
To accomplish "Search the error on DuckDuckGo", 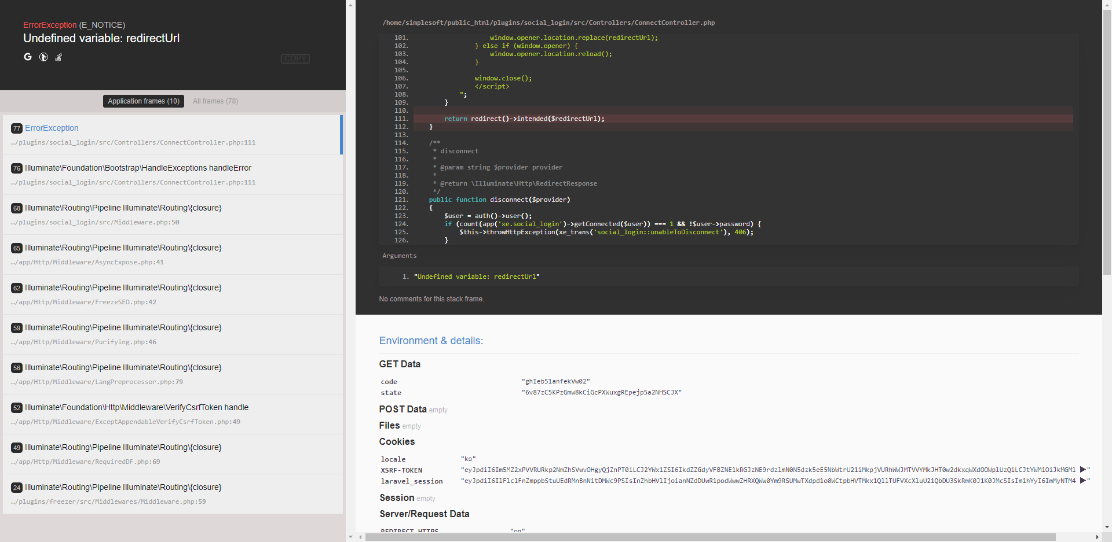I will pyautogui.click(x=43, y=57).
